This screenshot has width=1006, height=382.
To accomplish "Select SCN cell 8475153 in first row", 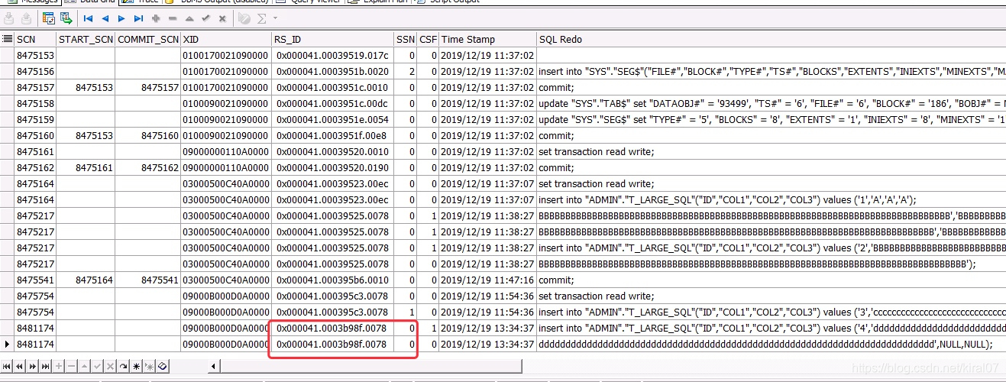I will coord(35,56).
